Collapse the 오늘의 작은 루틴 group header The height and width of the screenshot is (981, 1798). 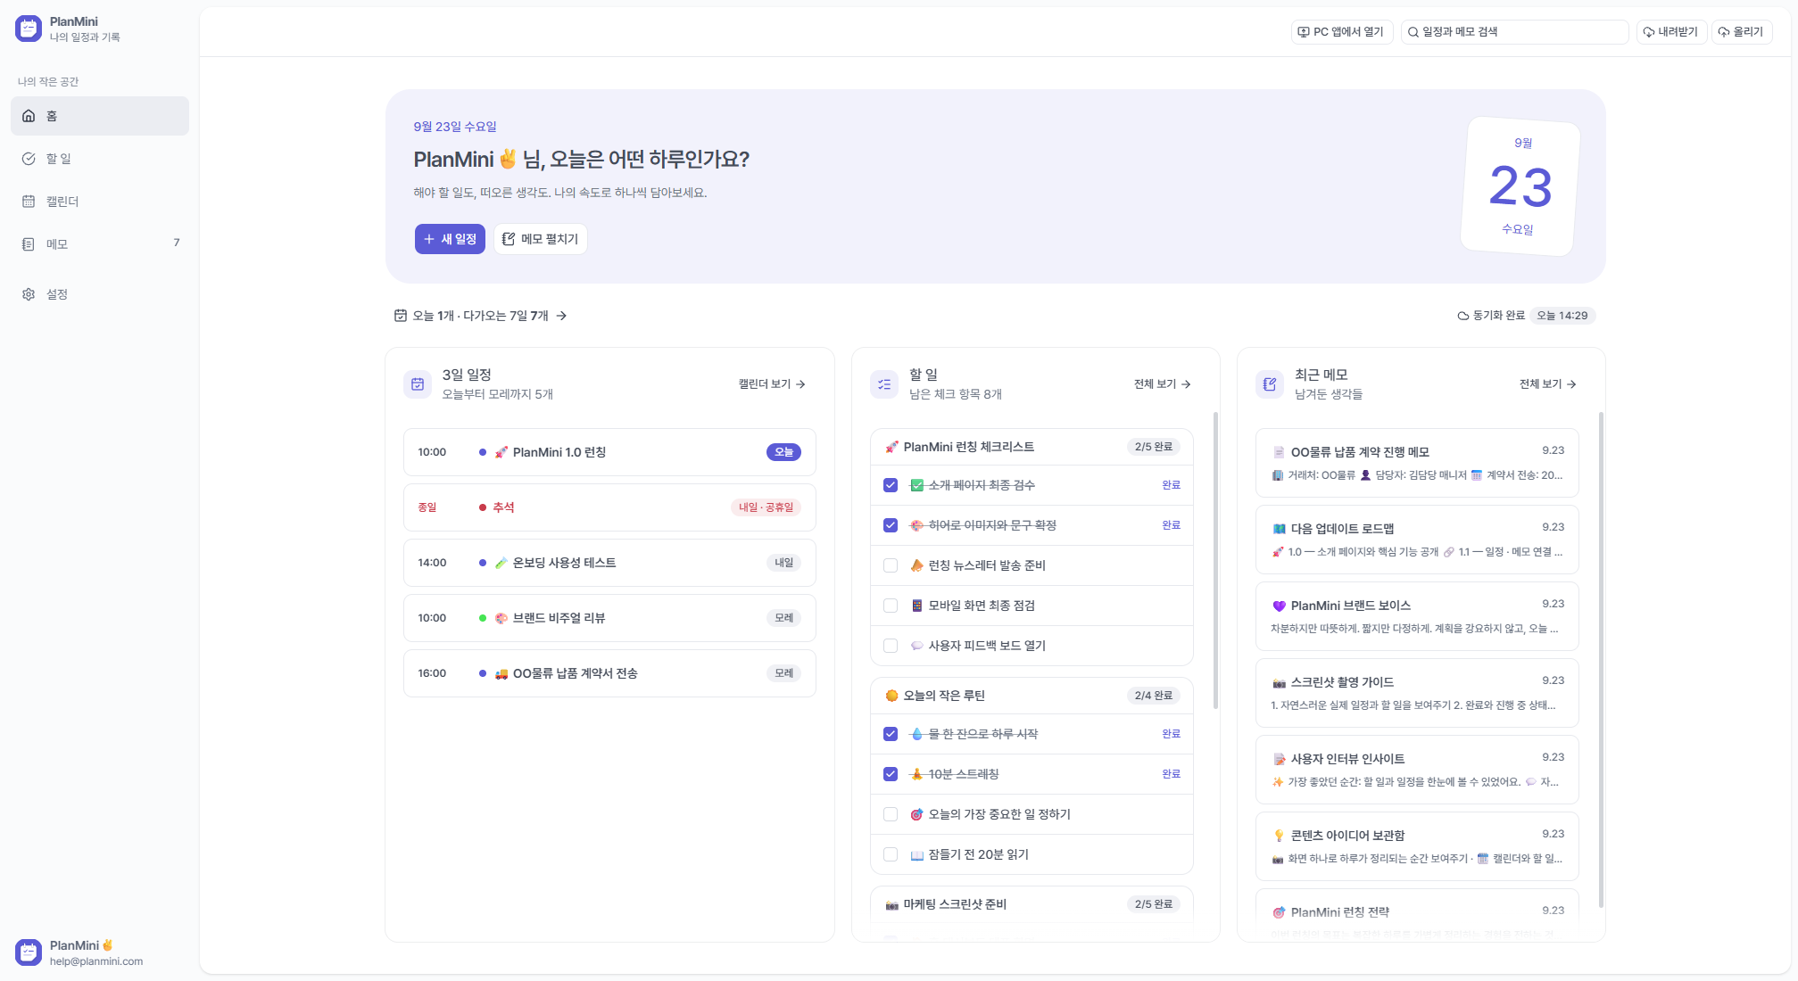click(x=1032, y=696)
